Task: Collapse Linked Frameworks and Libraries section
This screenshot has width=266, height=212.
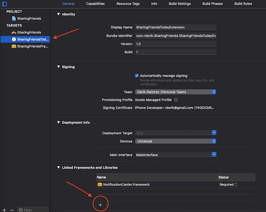Action: point(59,167)
